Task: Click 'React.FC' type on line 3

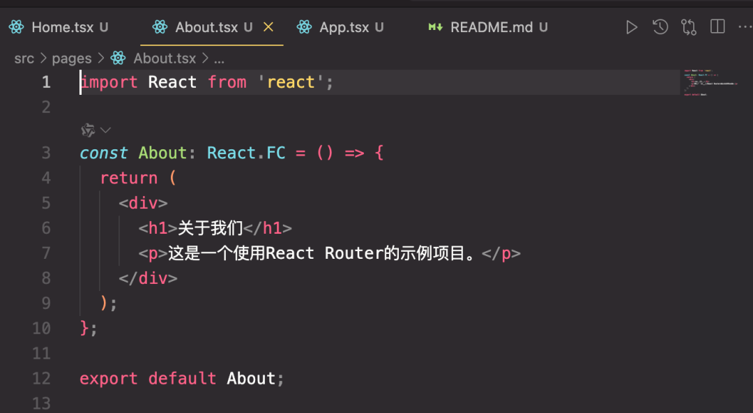Action: 246,153
